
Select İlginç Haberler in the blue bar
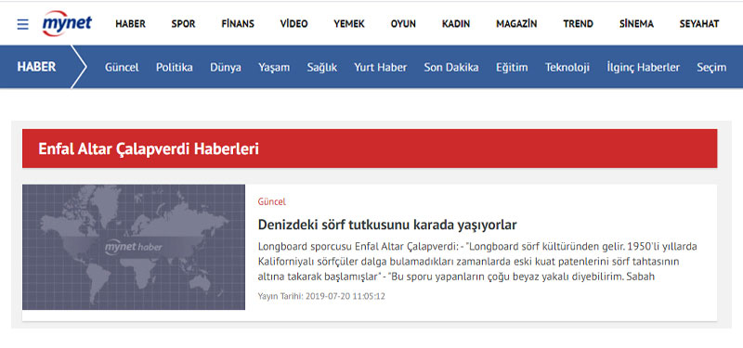pos(643,68)
